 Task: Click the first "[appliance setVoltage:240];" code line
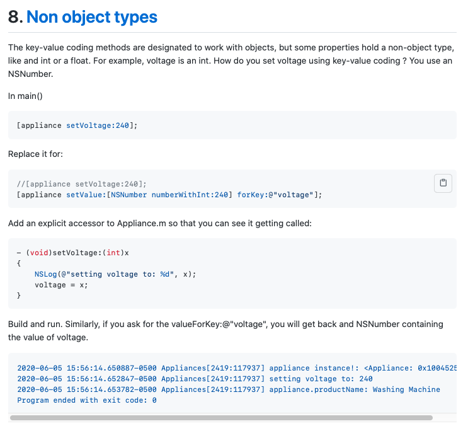click(77, 125)
